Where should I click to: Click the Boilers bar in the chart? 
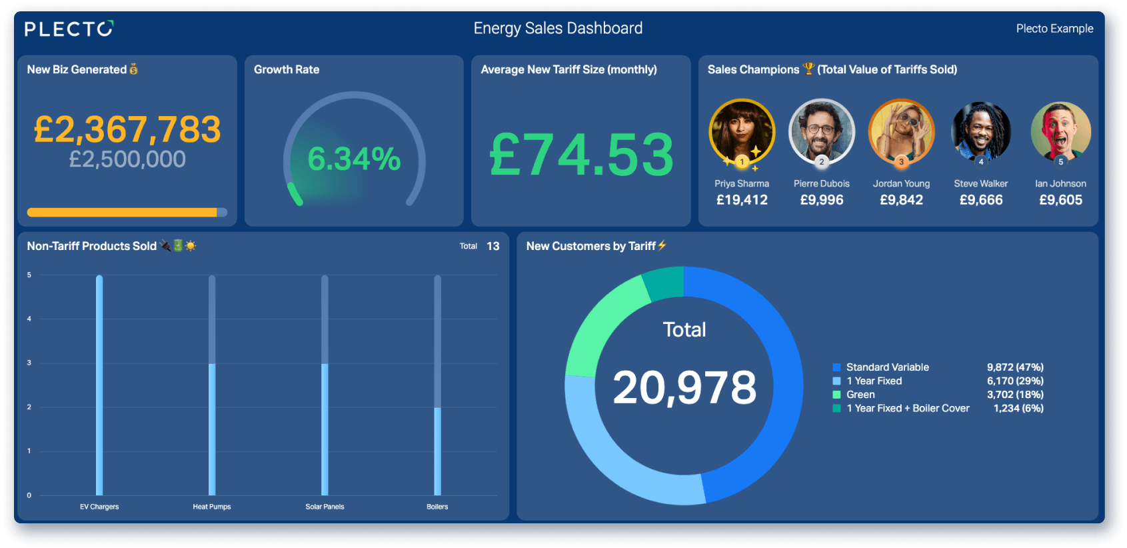coord(437,451)
